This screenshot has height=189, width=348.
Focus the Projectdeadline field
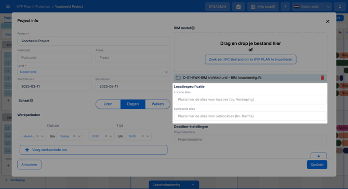pos(250,140)
